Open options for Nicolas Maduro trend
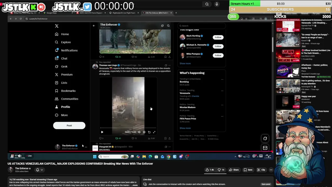This screenshot has width=332, height=187. 222,105
